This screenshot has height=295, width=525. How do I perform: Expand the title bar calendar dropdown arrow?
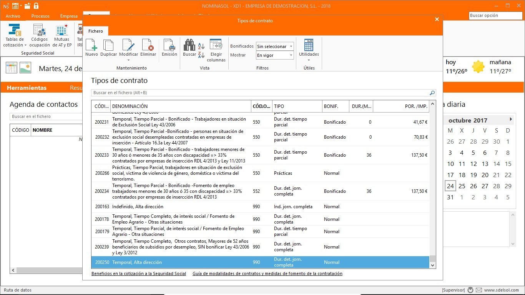click(x=21, y=6)
